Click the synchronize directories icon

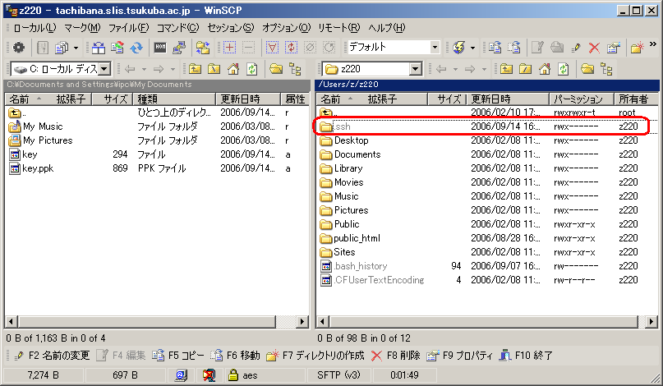pos(117,48)
